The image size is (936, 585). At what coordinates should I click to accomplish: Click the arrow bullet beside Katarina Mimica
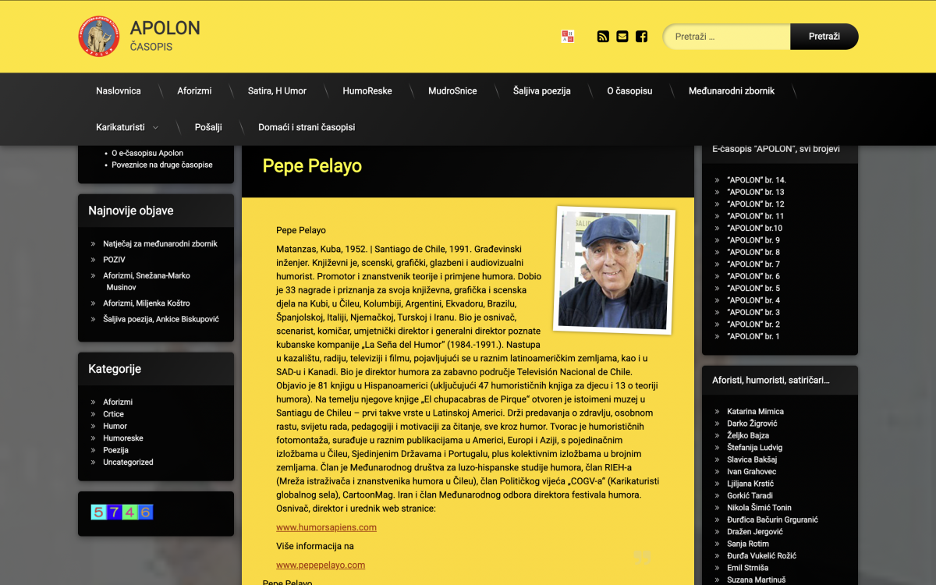click(718, 412)
